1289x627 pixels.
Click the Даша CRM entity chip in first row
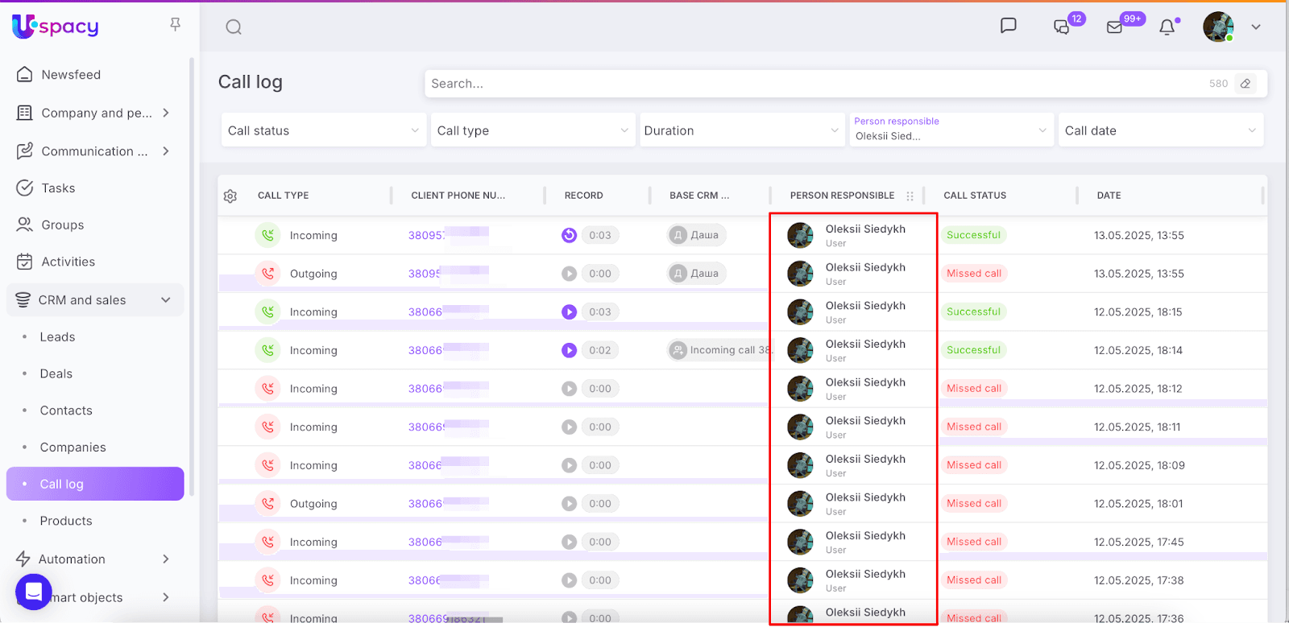pyautogui.click(x=697, y=235)
